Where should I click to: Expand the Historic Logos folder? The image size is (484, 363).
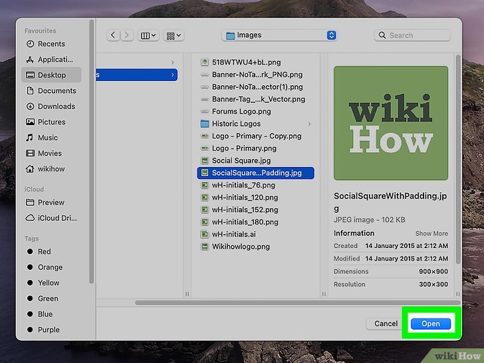(x=236, y=124)
